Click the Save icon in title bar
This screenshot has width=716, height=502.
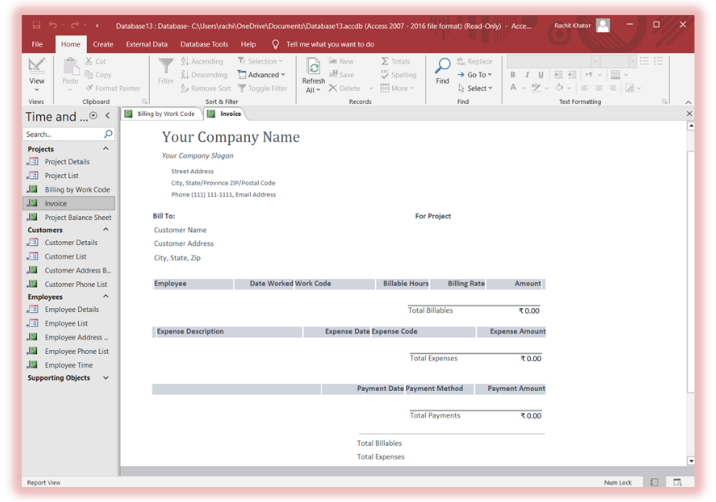click(36, 26)
